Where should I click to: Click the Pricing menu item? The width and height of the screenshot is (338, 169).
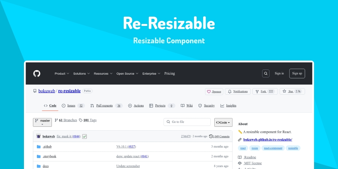tap(170, 74)
